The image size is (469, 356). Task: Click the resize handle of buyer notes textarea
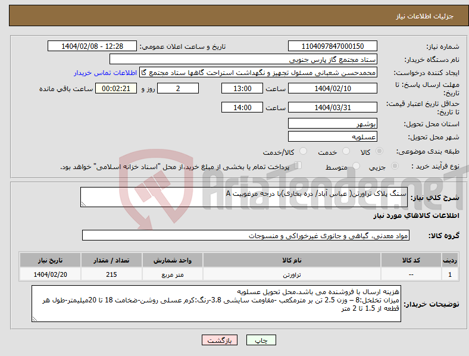tap(35, 319)
